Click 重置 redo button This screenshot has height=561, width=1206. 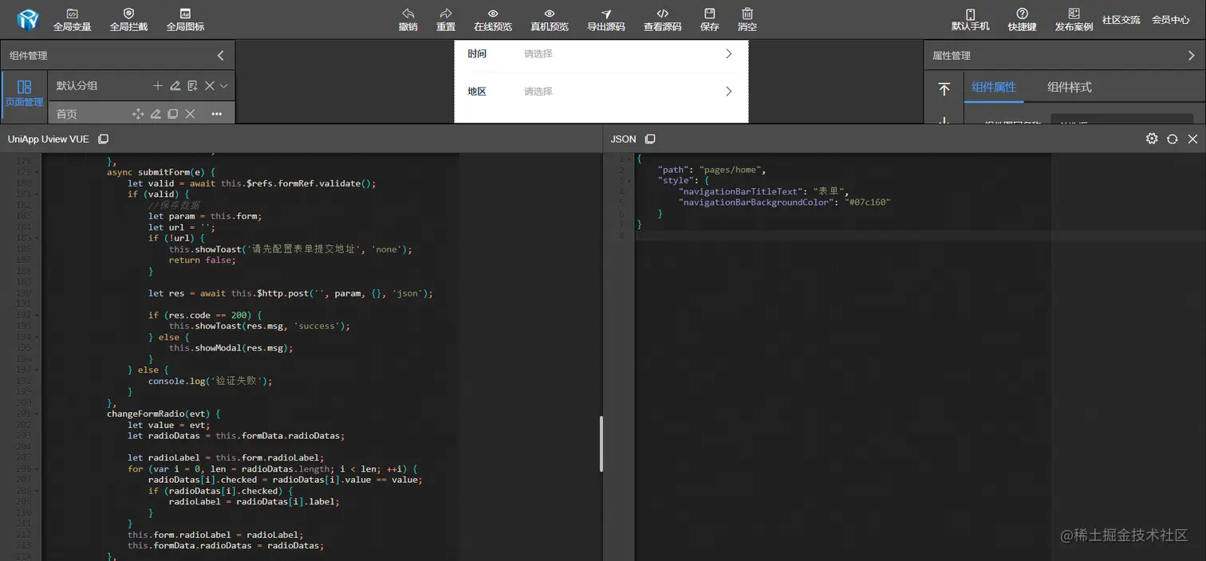pyautogui.click(x=446, y=20)
